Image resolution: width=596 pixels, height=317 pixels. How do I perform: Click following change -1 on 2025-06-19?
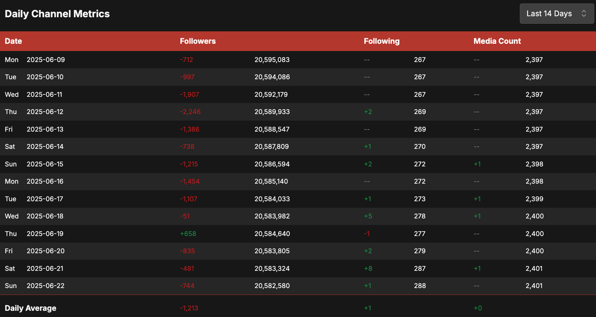pyautogui.click(x=367, y=234)
